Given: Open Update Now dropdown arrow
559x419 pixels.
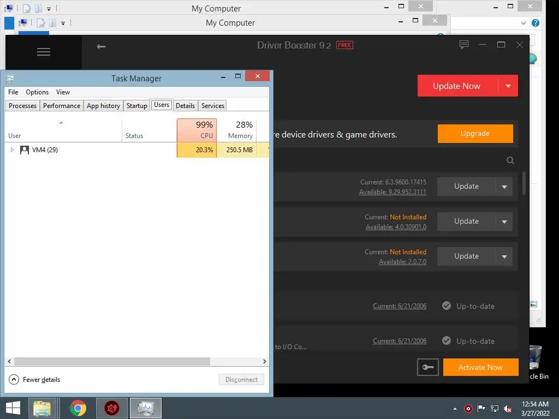Looking at the screenshot, I should click(508, 86).
